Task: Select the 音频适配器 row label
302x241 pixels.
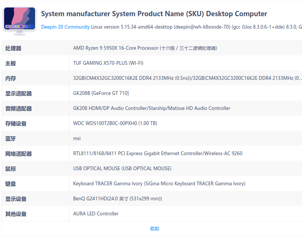Action: pos(18,108)
